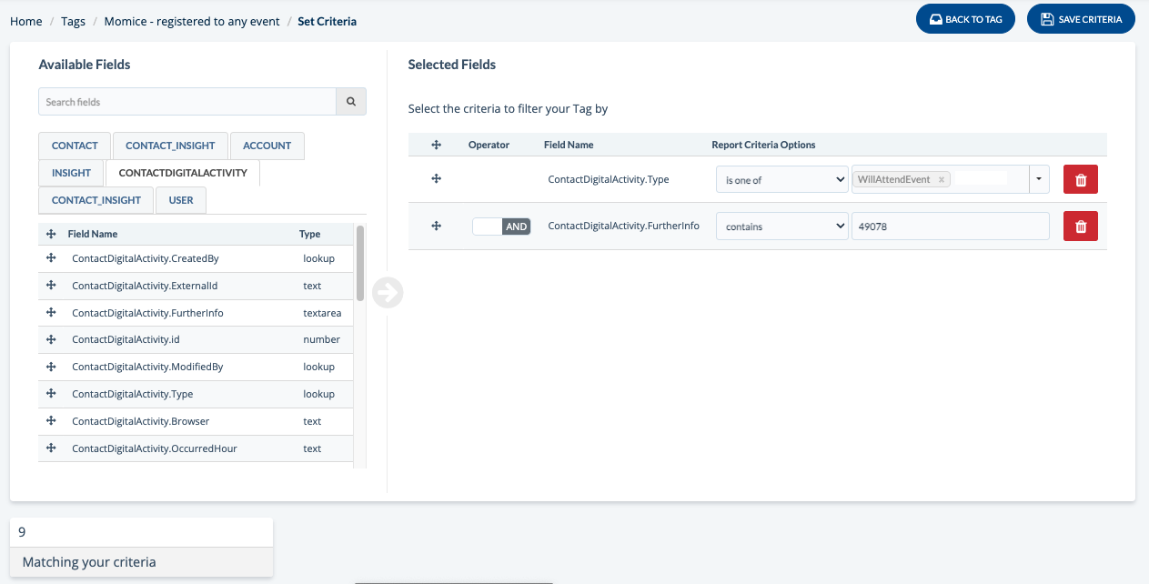The width and height of the screenshot is (1149, 584).
Task: Toggle the AND operator switch
Action: click(x=501, y=227)
